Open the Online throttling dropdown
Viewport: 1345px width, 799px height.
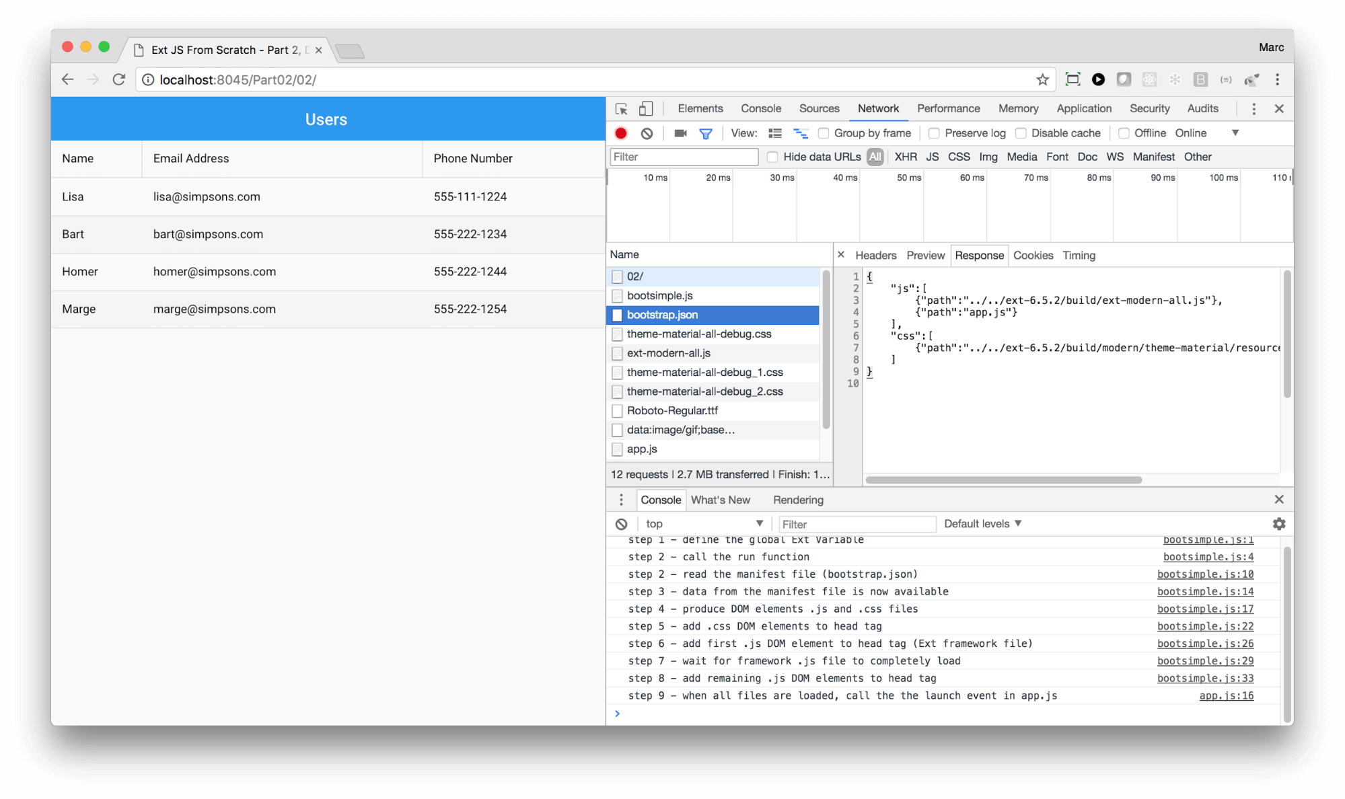pos(1207,133)
